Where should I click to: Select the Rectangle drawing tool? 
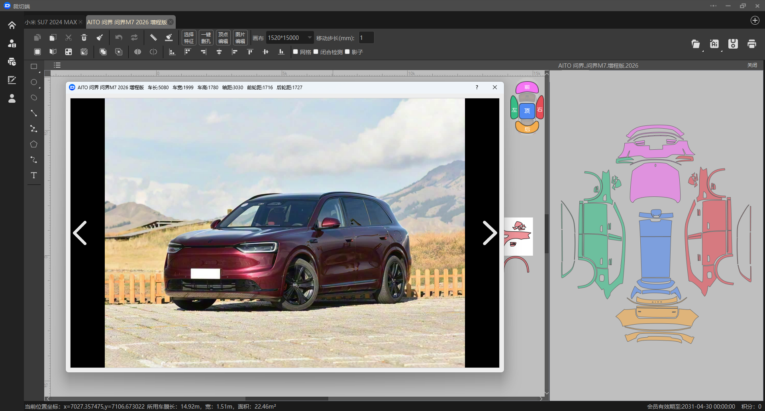[x=34, y=67]
